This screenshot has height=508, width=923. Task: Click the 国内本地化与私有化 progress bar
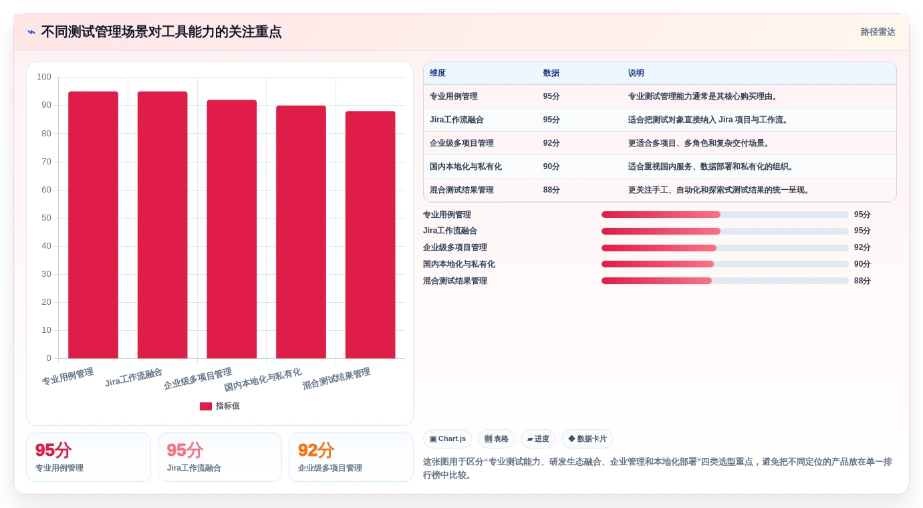click(725, 264)
